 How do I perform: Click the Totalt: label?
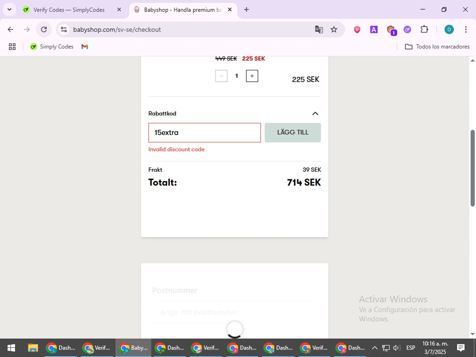point(162,182)
